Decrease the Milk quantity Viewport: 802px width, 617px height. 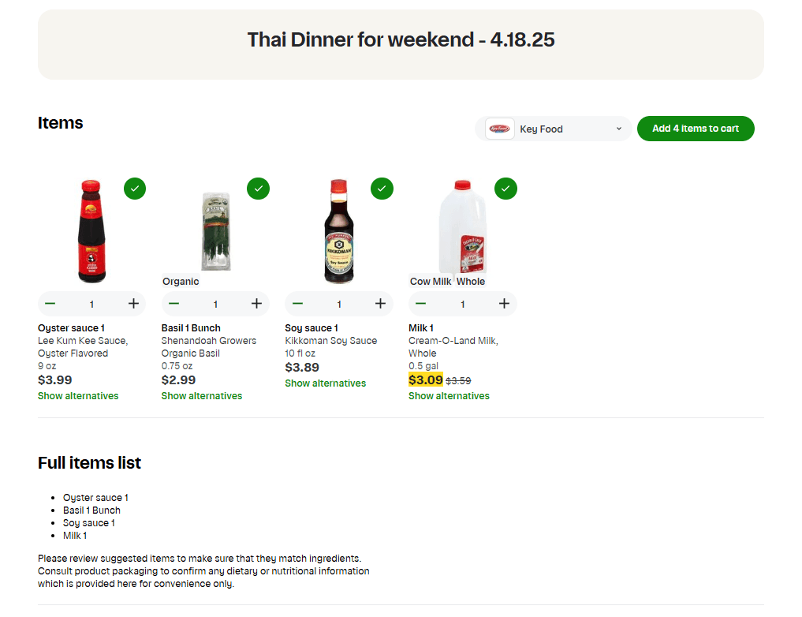[420, 303]
